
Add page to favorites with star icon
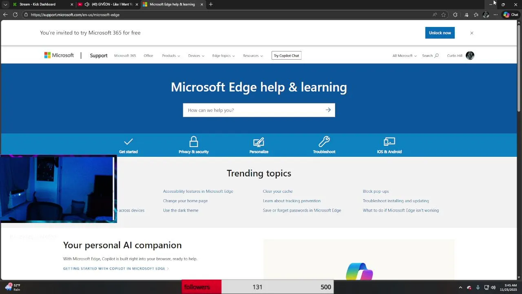tap(443, 15)
